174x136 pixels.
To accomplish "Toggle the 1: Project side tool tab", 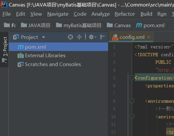I will tap(5, 46).
